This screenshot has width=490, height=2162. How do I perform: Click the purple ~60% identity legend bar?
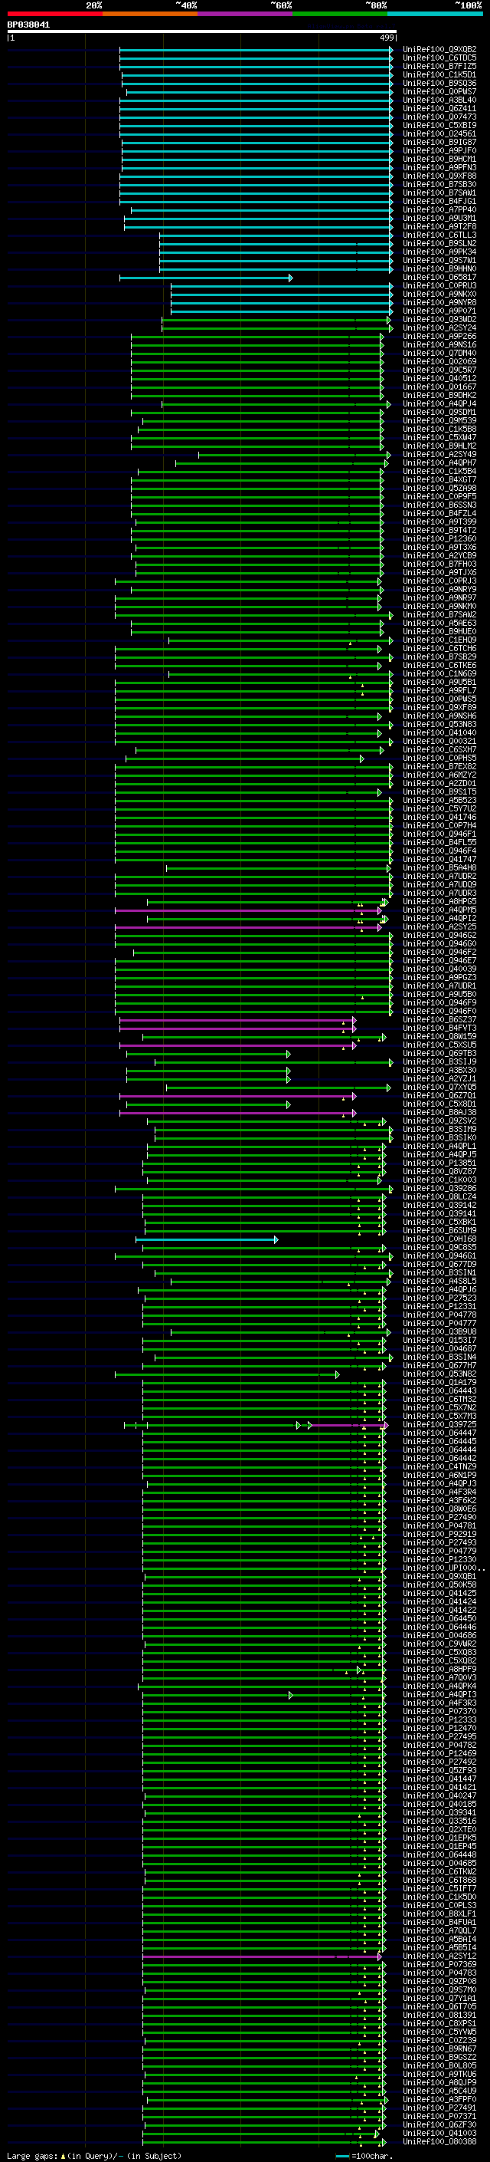244,14
